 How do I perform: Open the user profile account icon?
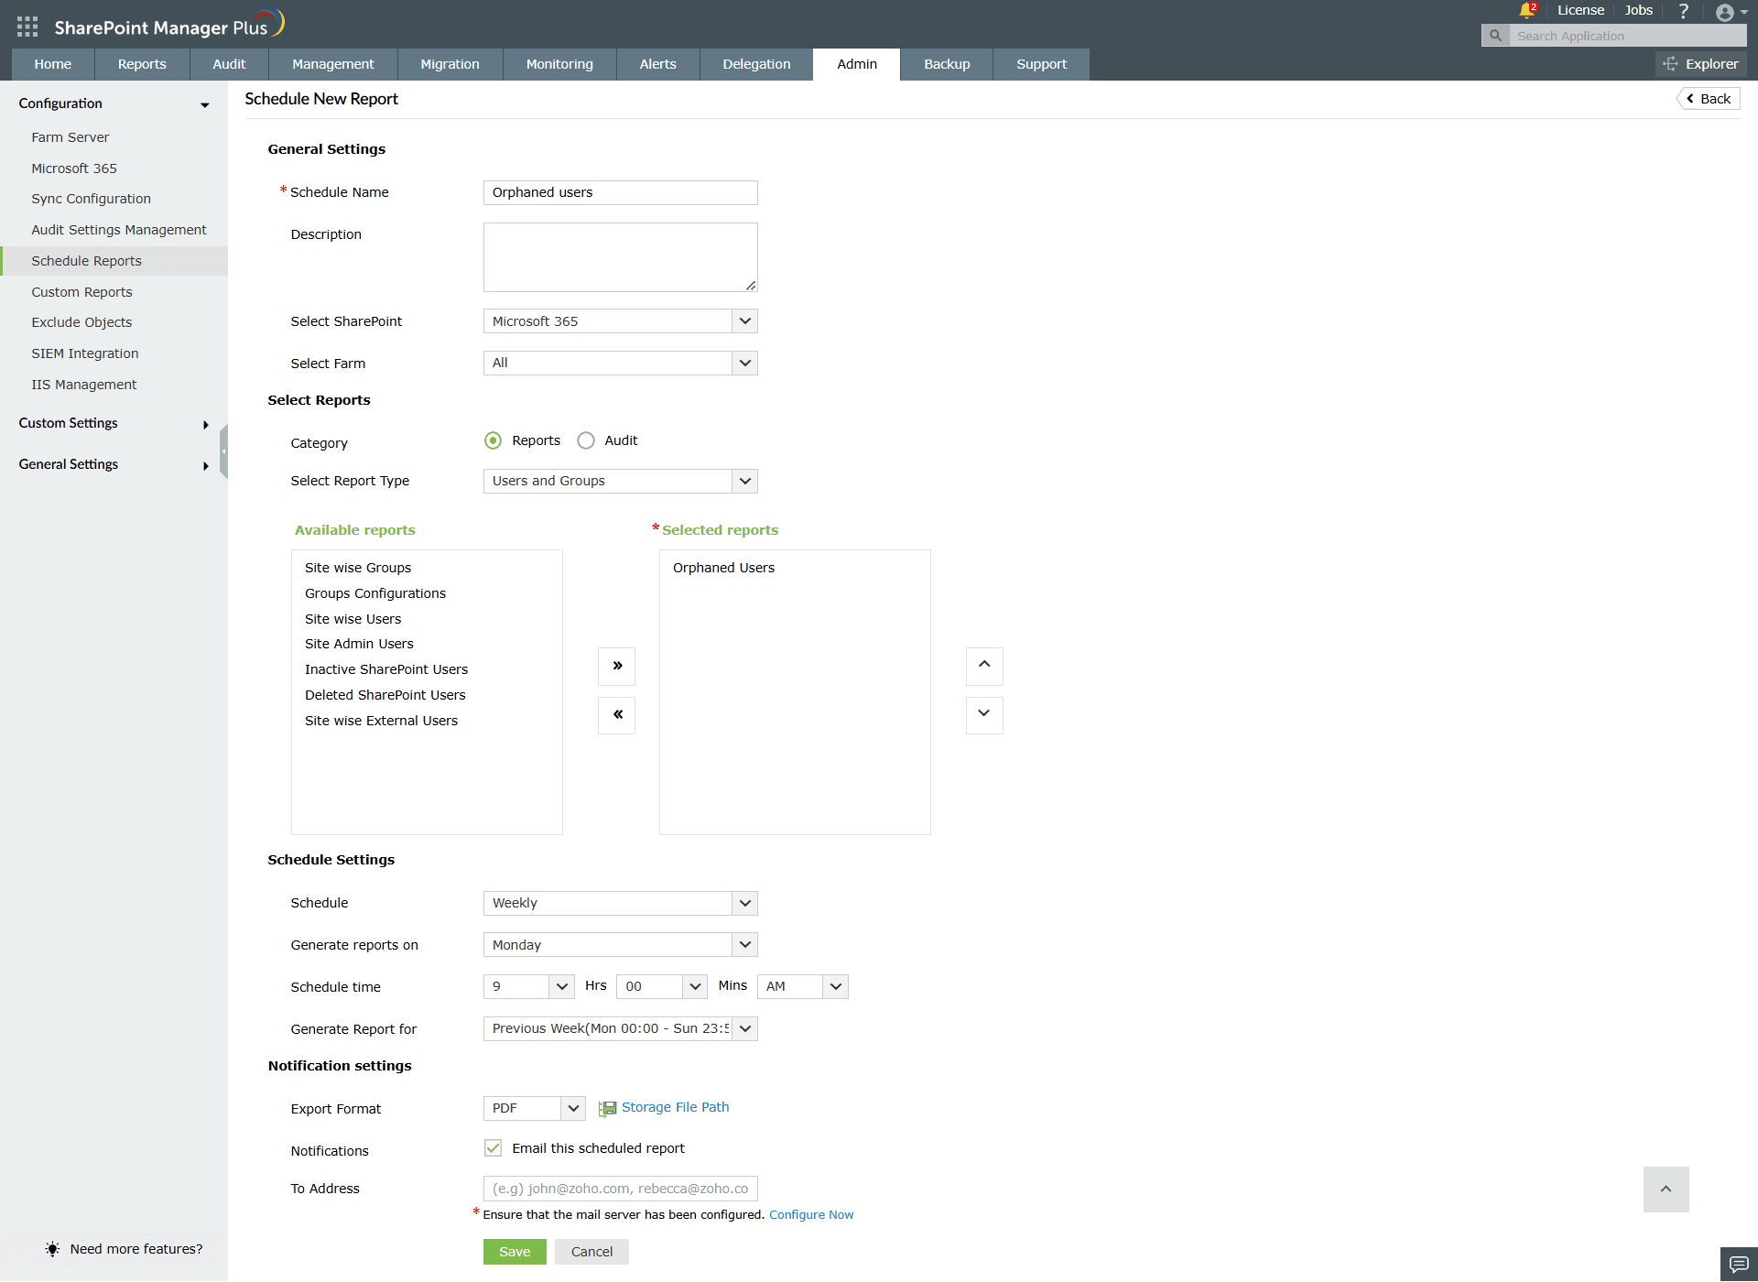point(1726,12)
